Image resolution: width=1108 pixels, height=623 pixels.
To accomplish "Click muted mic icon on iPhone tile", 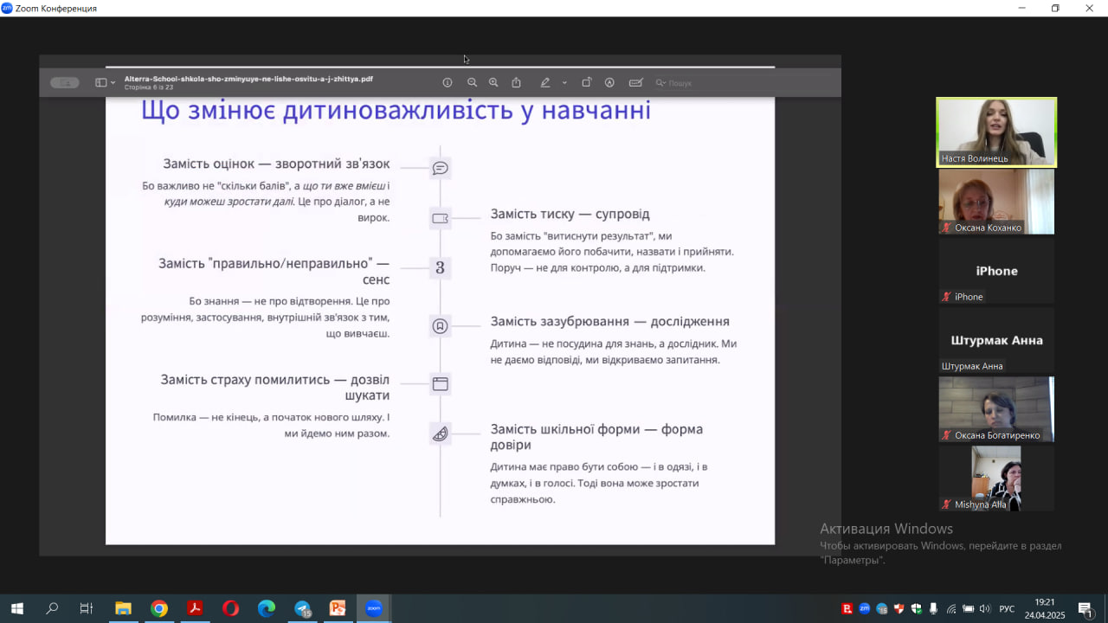I will 947,297.
